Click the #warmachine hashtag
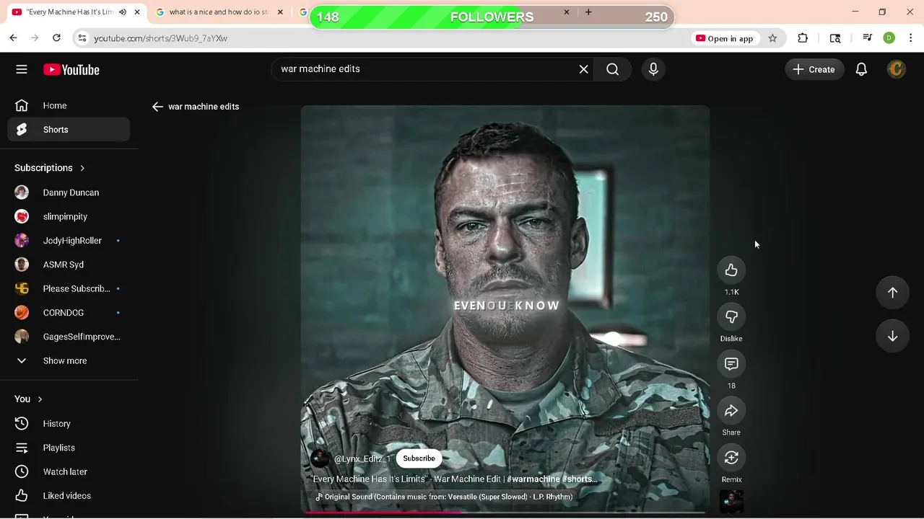The width and height of the screenshot is (924, 519). [533, 479]
